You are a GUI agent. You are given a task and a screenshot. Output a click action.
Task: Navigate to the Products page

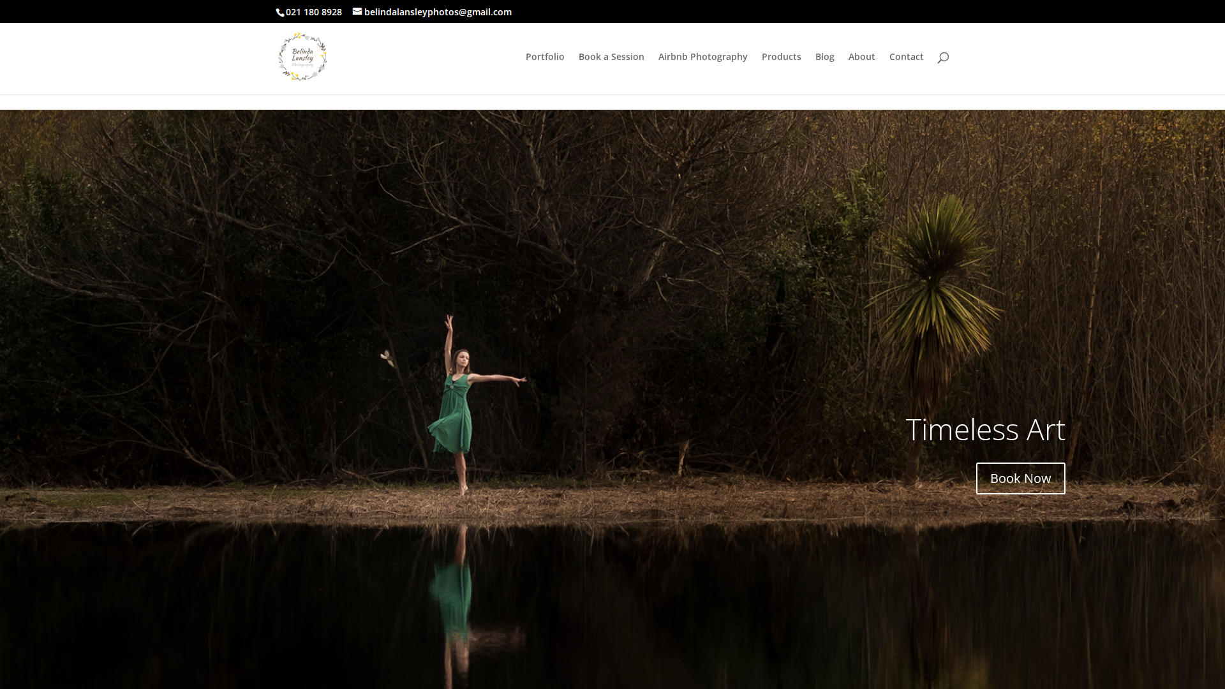pos(781,57)
